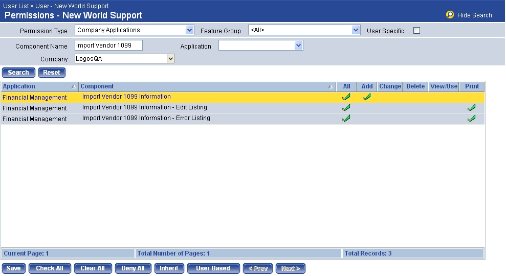Expand the Feature Group dropdown
Image resolution: width=506 pixels, height=276 pixels.
(356, 31)
